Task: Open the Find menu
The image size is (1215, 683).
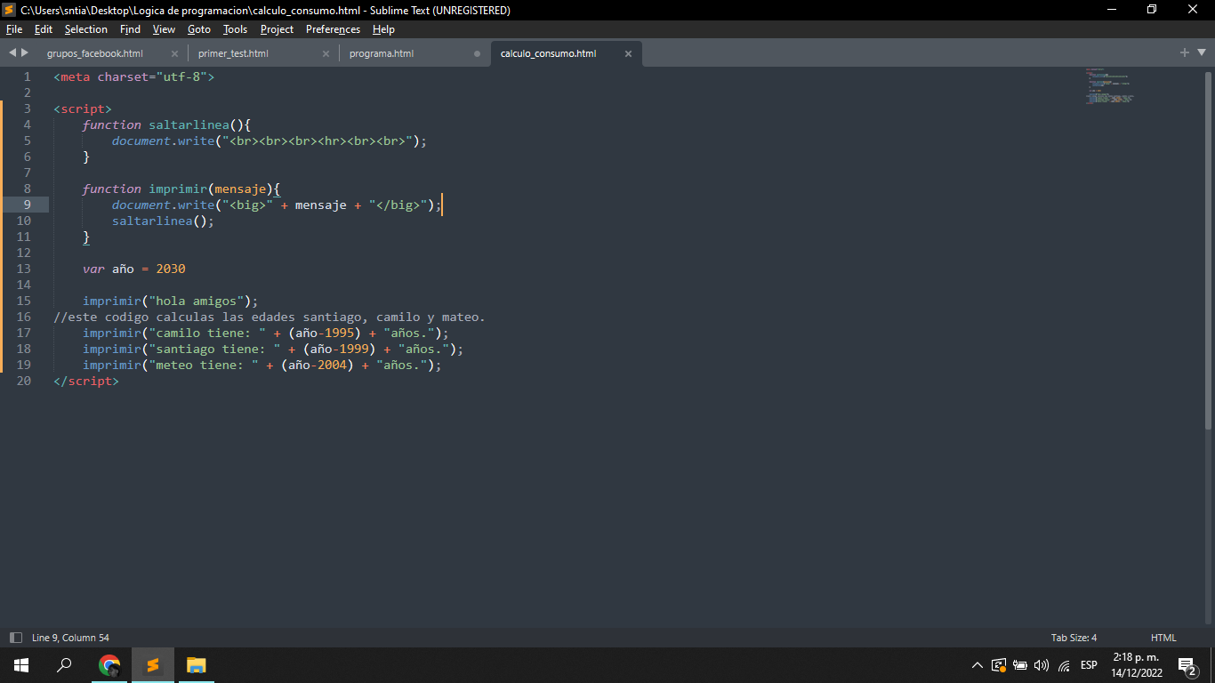Action: [130, 29]
